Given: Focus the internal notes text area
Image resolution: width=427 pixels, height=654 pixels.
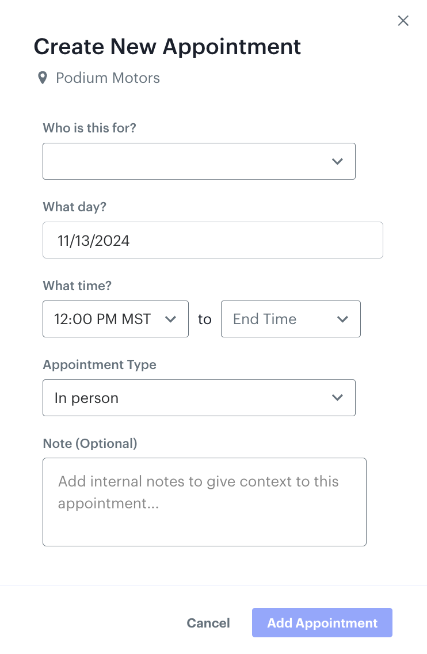Looking at the screenshot, I should [x=204, y=502].
